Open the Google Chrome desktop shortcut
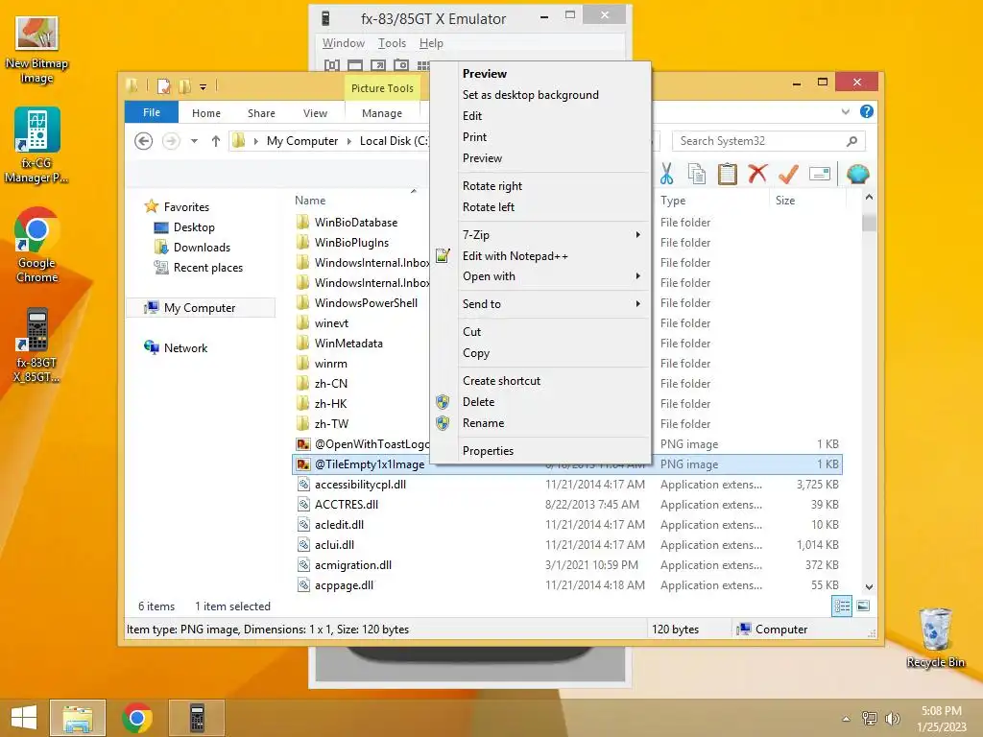The image size is (983, 737). 36,245
